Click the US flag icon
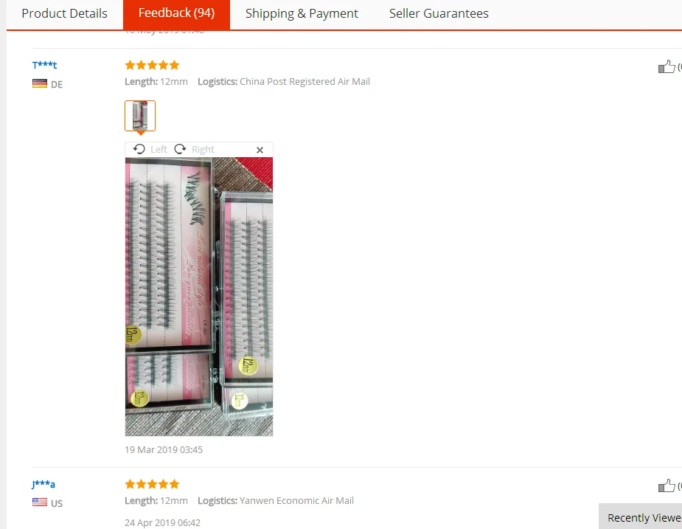The image size is (682, 529). pos(40,502)
